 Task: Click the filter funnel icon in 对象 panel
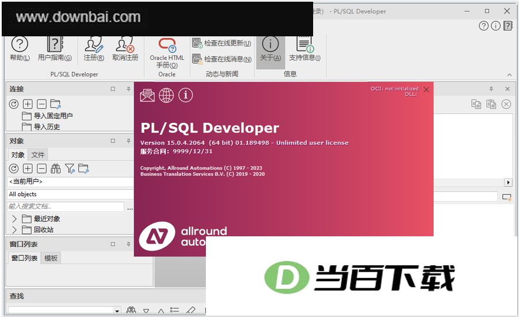70,169
